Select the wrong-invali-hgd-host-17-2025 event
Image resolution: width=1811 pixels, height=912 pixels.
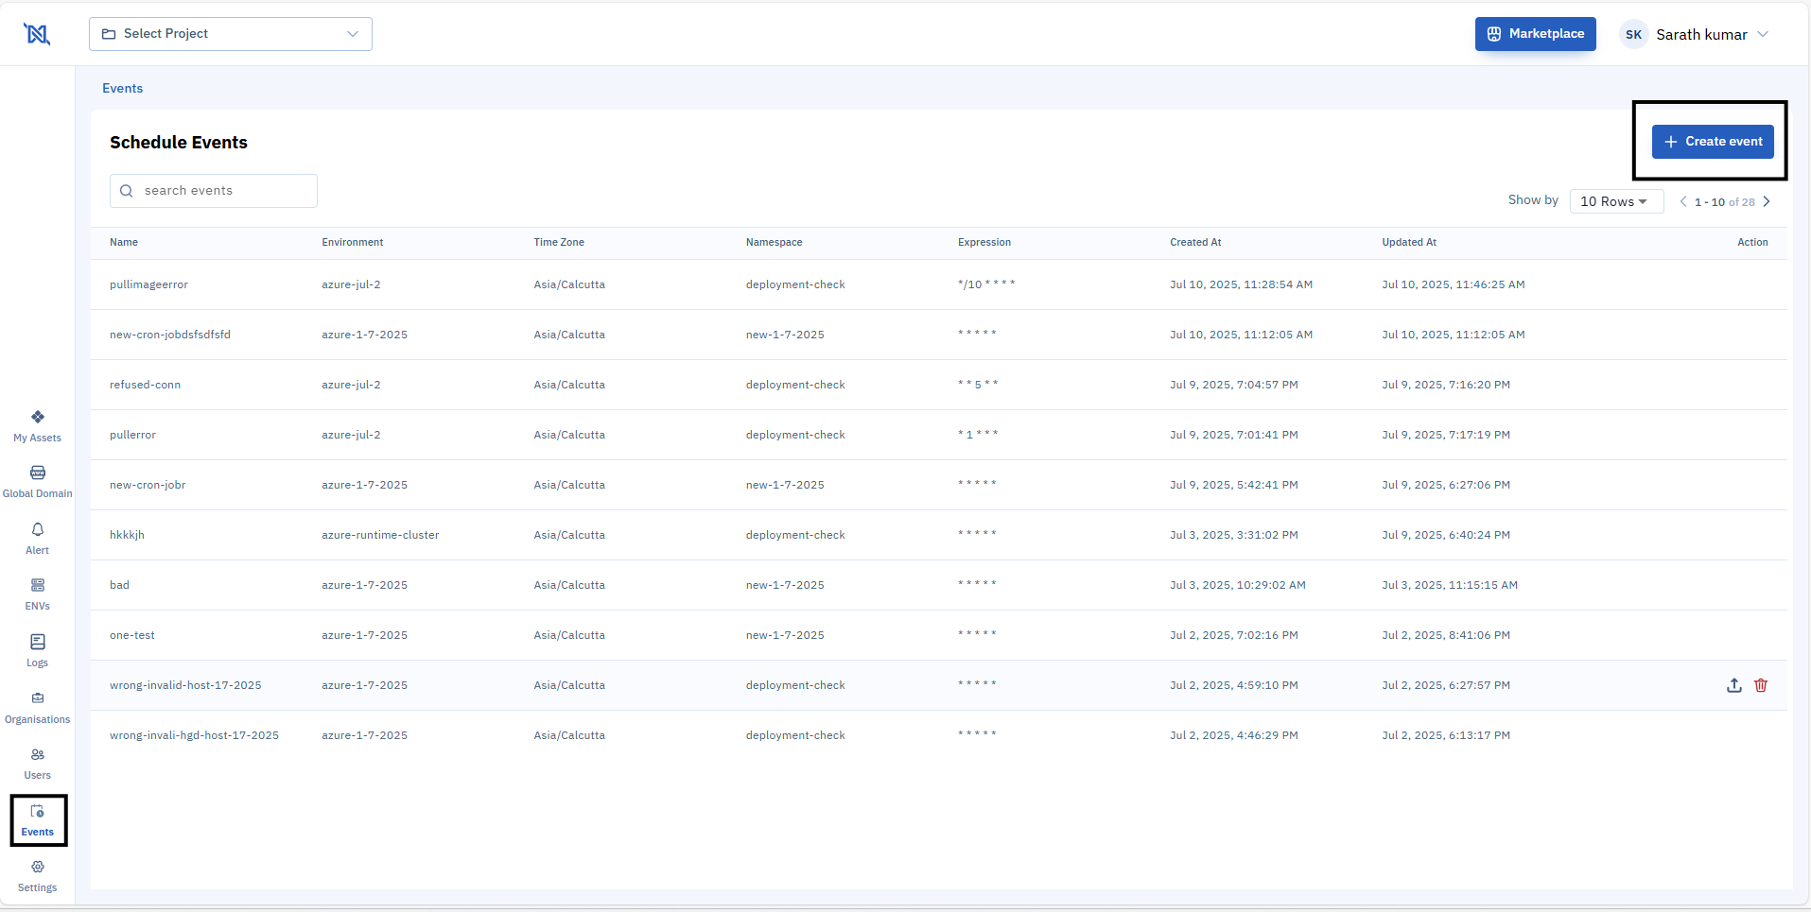tap(194, 735)
